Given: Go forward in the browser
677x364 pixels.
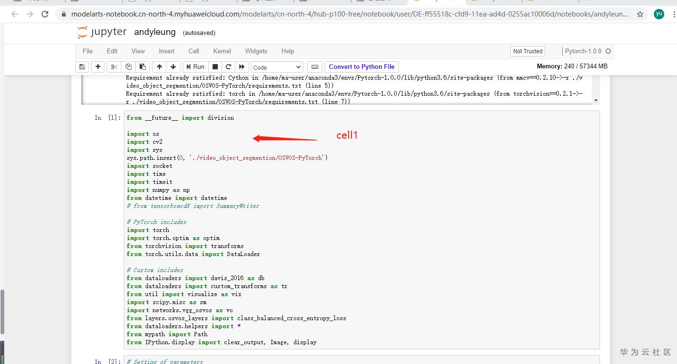Looking at the screenshot, I should [30, 14].
